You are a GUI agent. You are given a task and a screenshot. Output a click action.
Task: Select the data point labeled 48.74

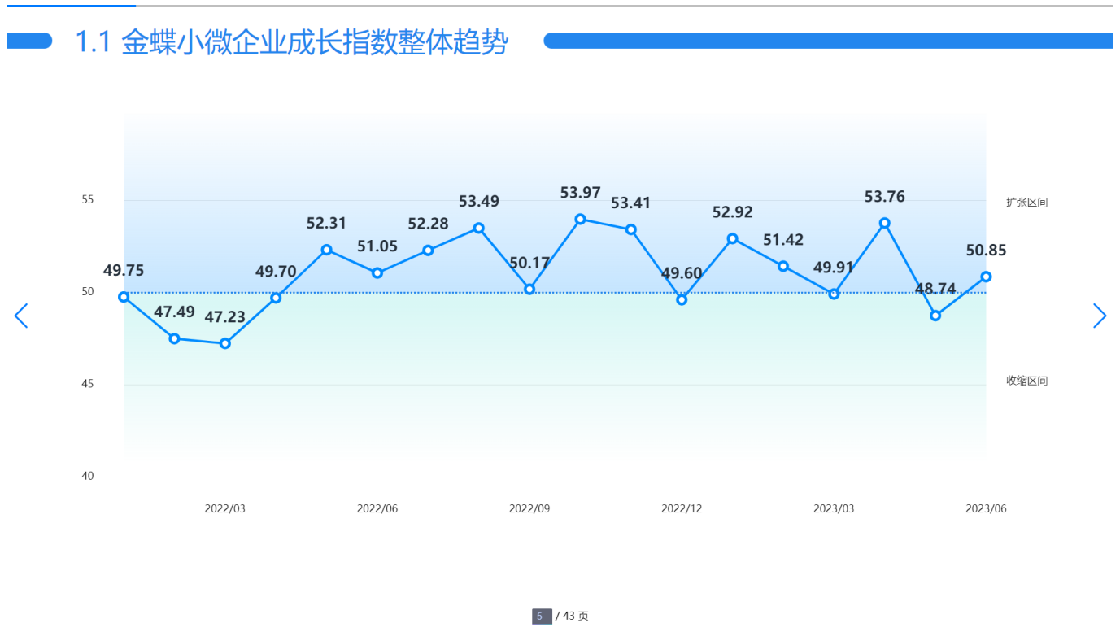tap(935, 316)
